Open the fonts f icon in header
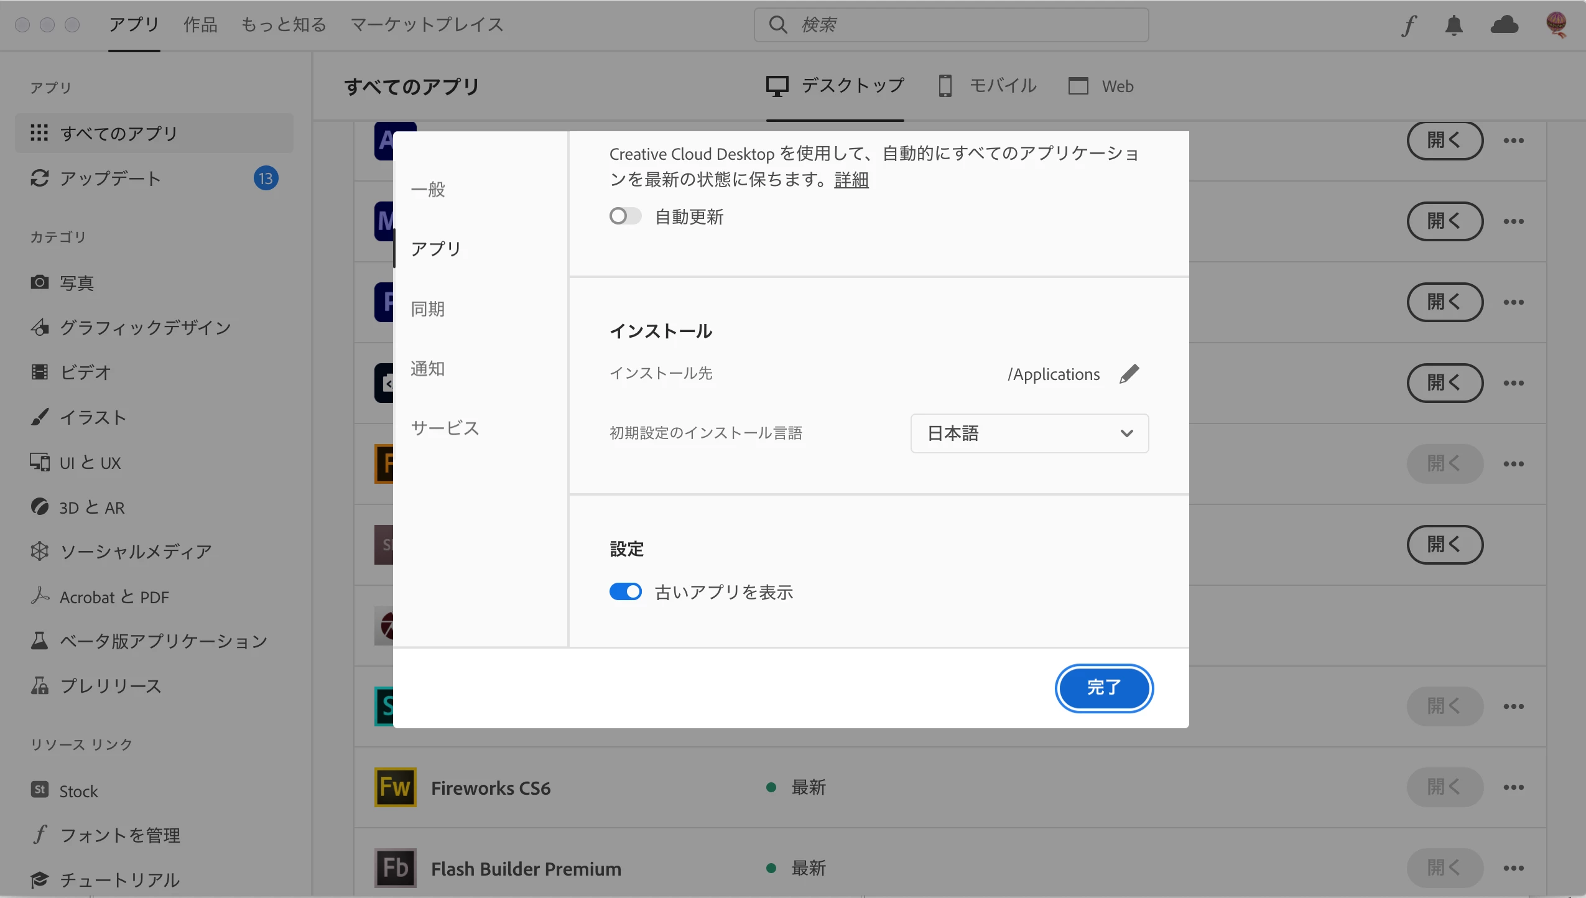The width and height of the screenshot is (1586, 898). coord(1409,25)
